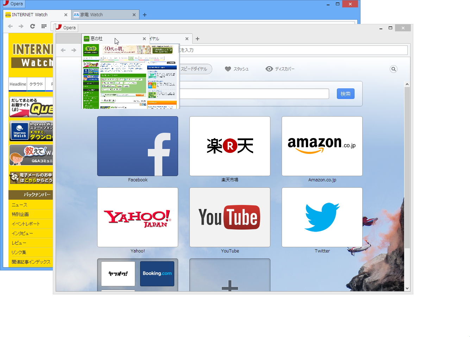Screen dimensions: 470x337
Task: Click Impress Watch smartphone download banner
Action: pos(31,131)
